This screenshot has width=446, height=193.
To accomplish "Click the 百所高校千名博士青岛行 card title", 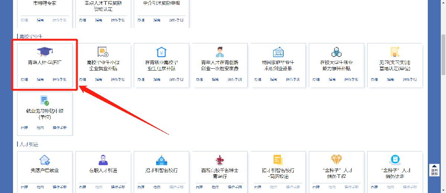I will [x=220, y=173].
